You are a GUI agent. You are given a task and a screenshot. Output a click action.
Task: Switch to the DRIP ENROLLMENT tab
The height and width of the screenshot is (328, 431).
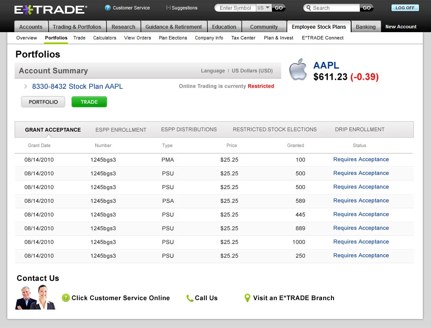pos(360,129)
